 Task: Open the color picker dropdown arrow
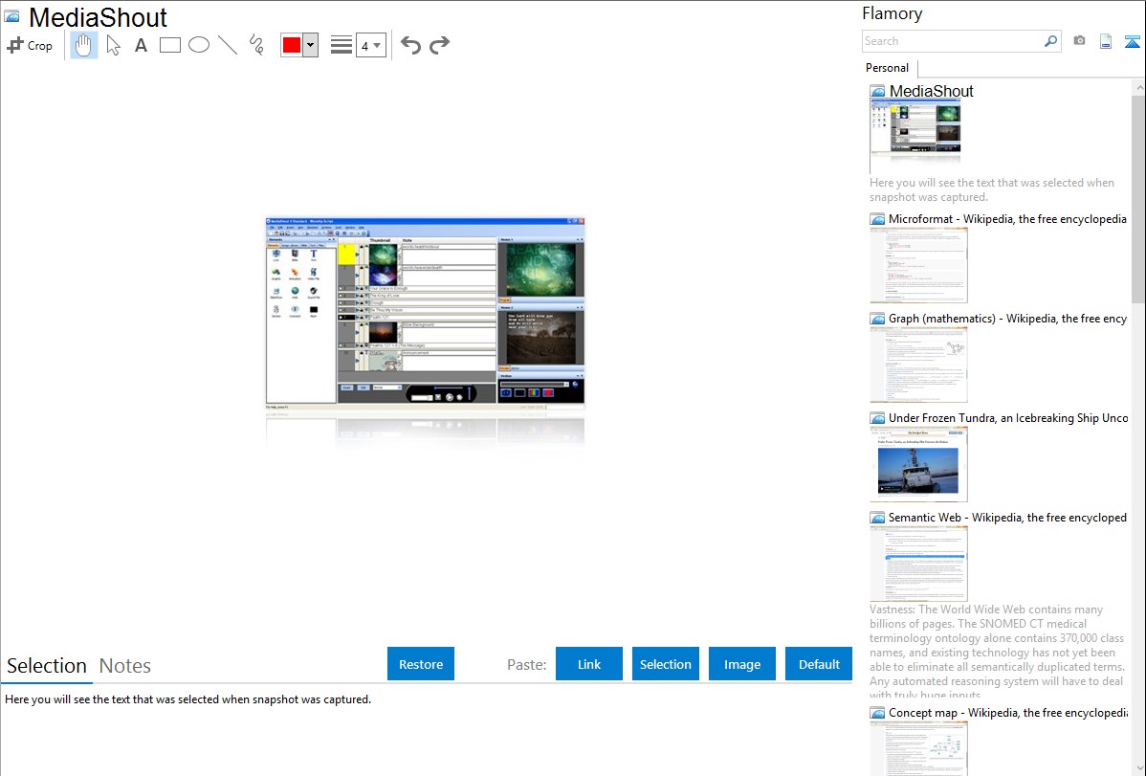[310, 45]
